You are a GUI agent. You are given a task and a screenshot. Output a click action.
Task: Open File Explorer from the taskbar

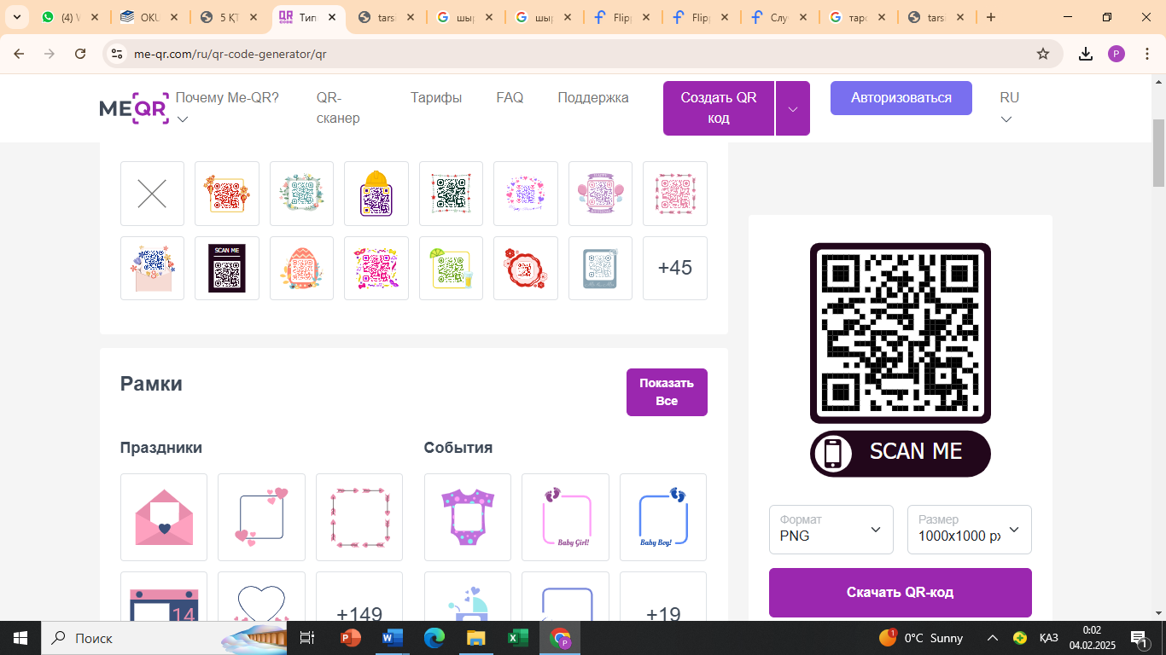coord(475,638)
